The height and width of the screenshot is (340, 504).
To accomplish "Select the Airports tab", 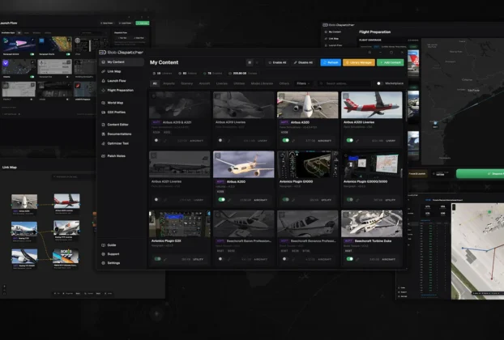I will pos(169,83).
